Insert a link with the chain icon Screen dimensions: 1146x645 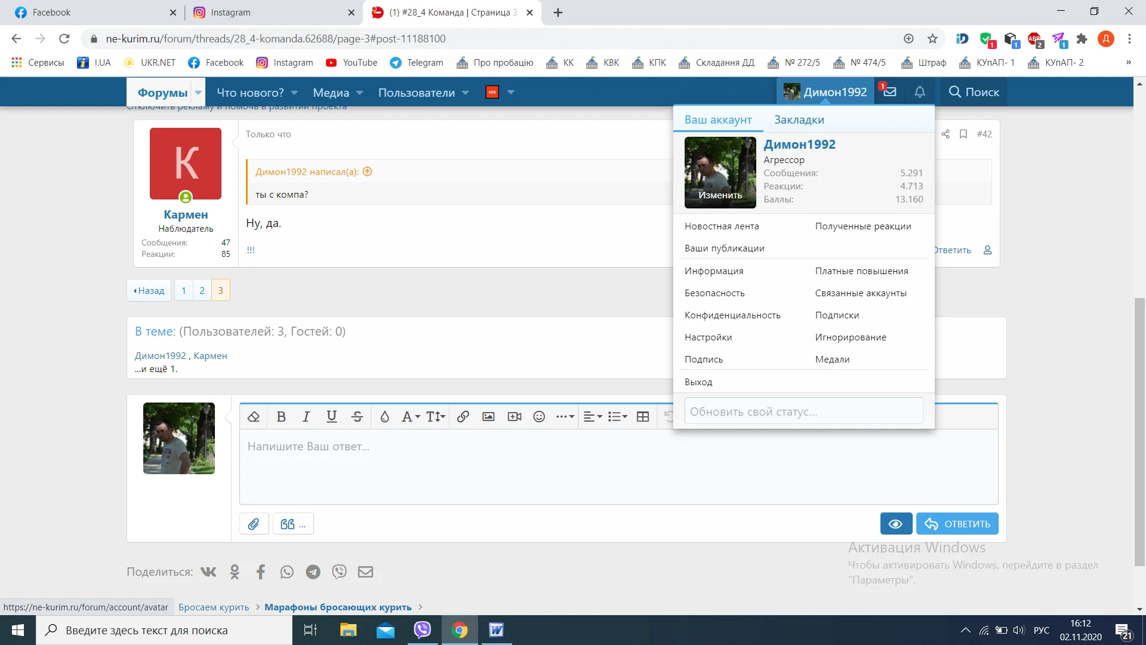(463, 417)
